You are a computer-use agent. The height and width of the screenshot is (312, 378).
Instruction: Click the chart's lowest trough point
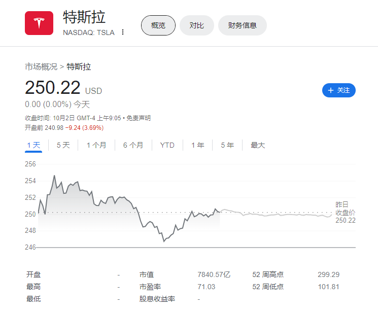pyautogui.click(x=164, y=241)
